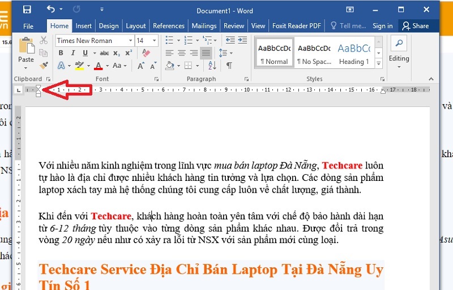Sort text alphabetically
This screenshot has width=453, height=290.
[212, 66]
